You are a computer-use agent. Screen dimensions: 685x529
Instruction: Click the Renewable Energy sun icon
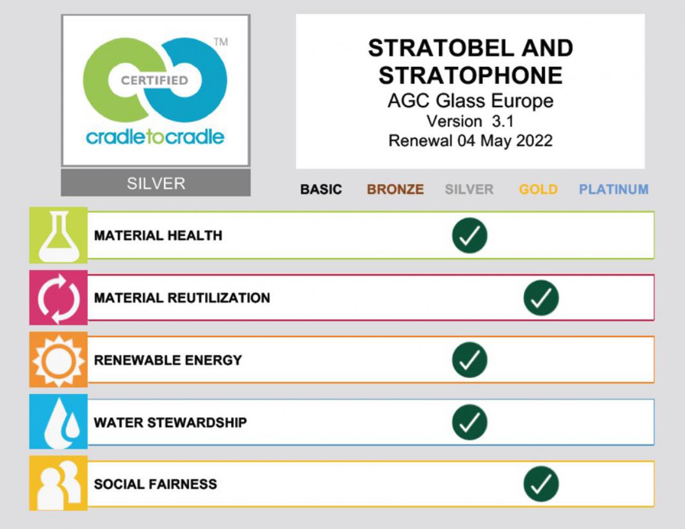(x=58, y=360)
